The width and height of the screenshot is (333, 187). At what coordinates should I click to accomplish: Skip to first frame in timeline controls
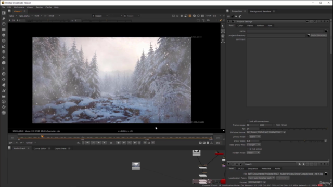[x=87, y=143]
